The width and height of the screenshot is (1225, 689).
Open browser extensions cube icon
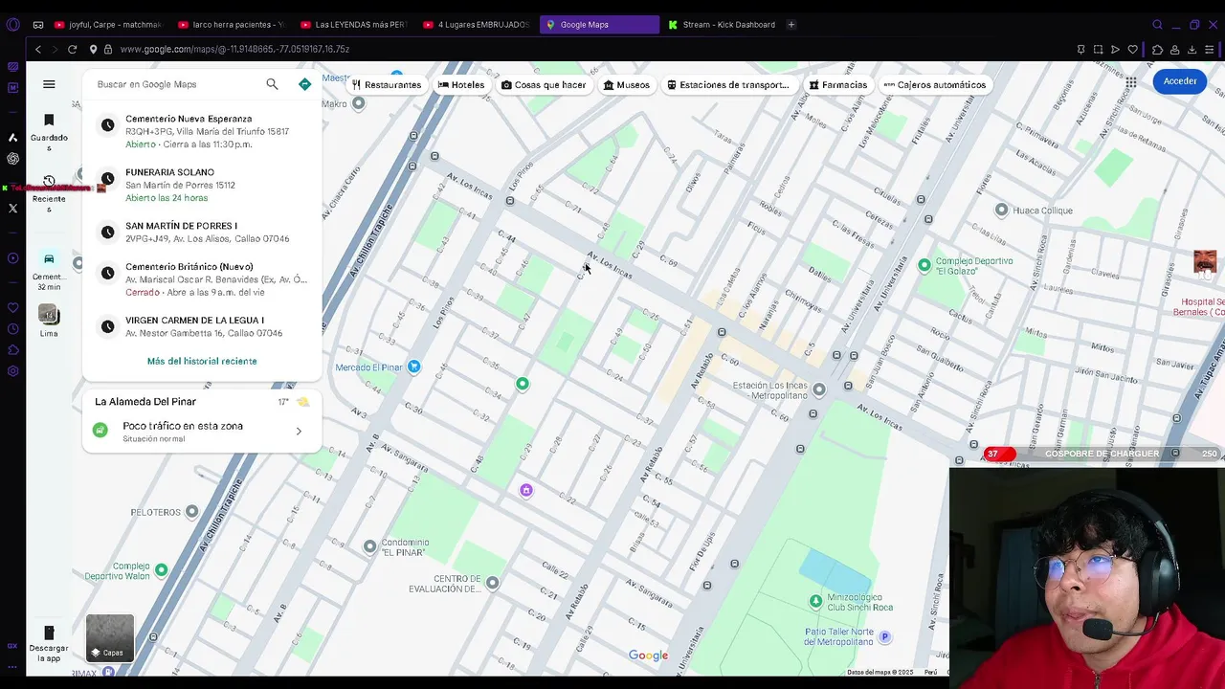pyautogui.click(x=1157, y=49)
